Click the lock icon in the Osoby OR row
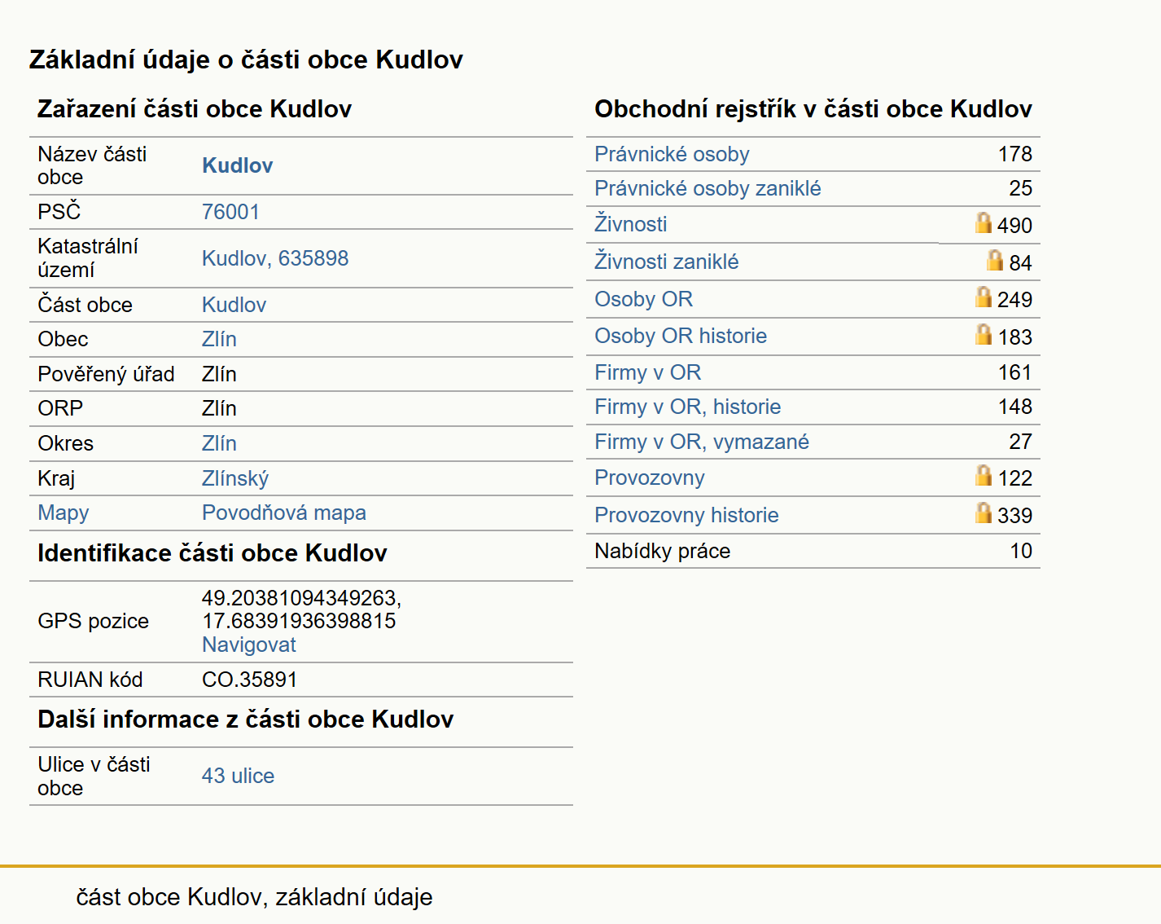 [x=984, y=297]
